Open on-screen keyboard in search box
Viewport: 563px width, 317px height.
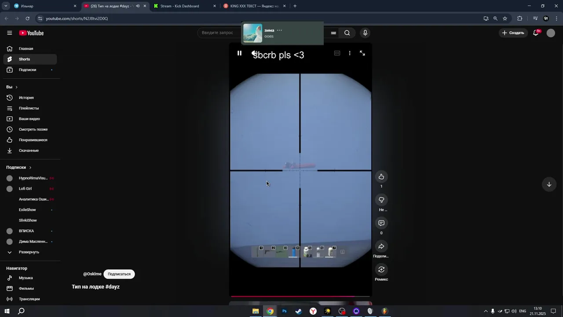pos(333,33)
